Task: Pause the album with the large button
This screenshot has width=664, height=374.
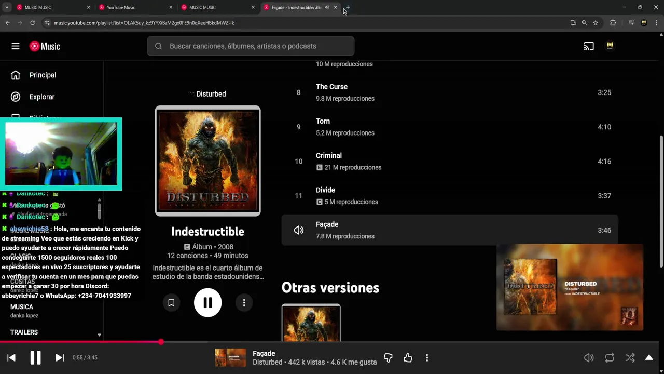Action: coord(208,303)
